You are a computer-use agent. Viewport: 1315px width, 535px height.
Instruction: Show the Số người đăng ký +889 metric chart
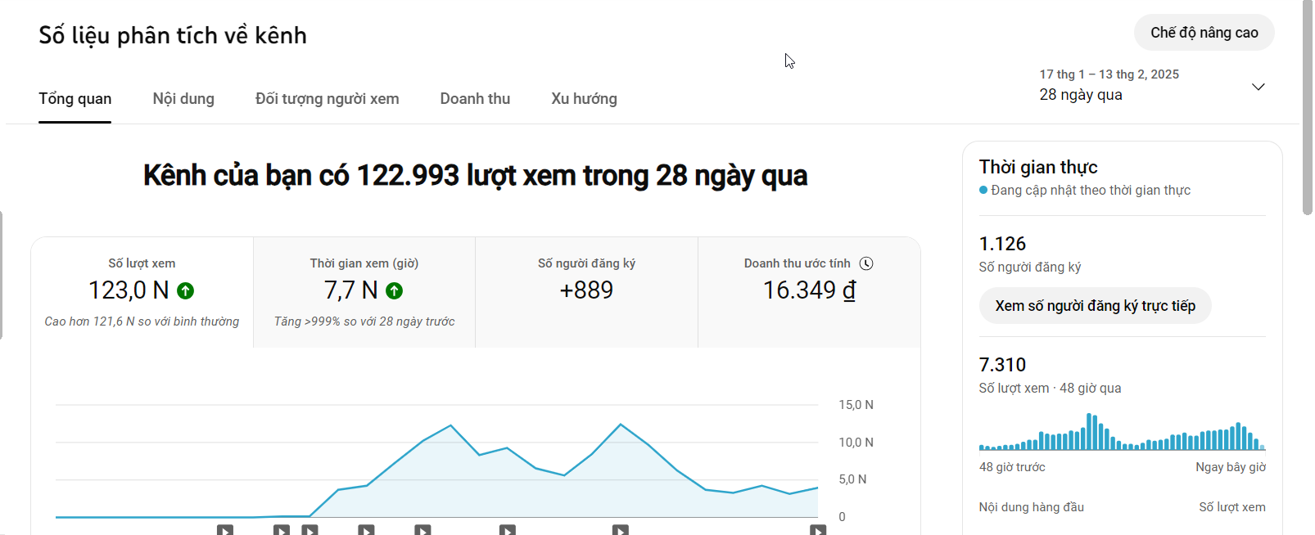tap(586, 292)
